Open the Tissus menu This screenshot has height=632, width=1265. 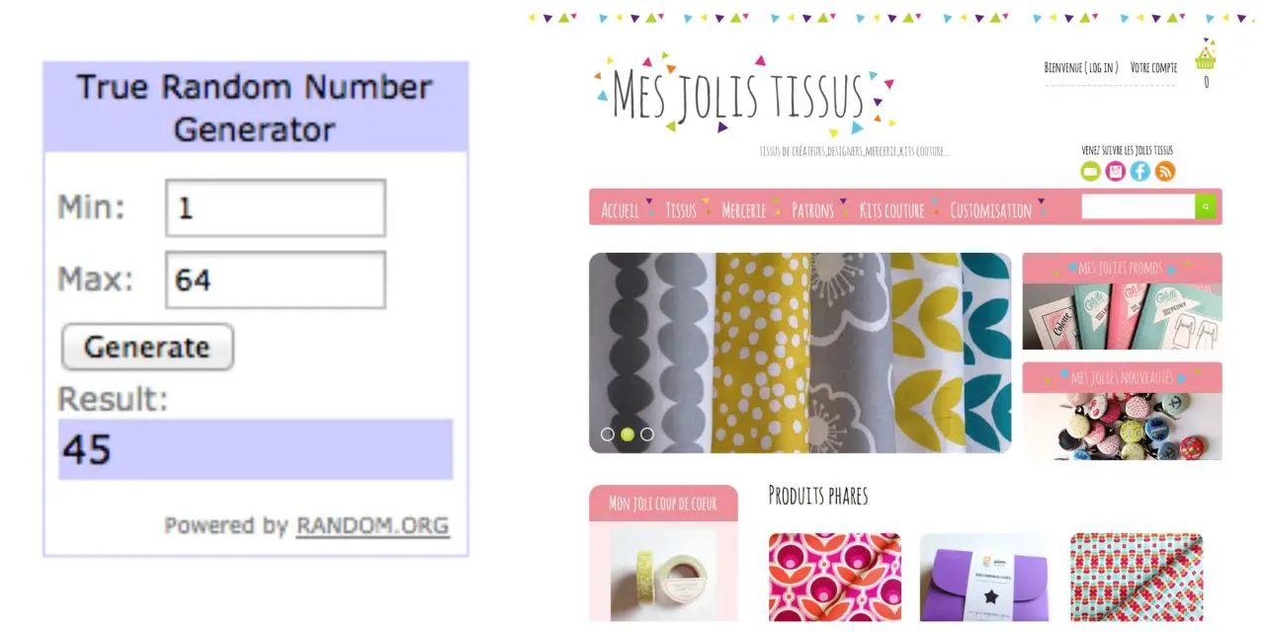681,210
